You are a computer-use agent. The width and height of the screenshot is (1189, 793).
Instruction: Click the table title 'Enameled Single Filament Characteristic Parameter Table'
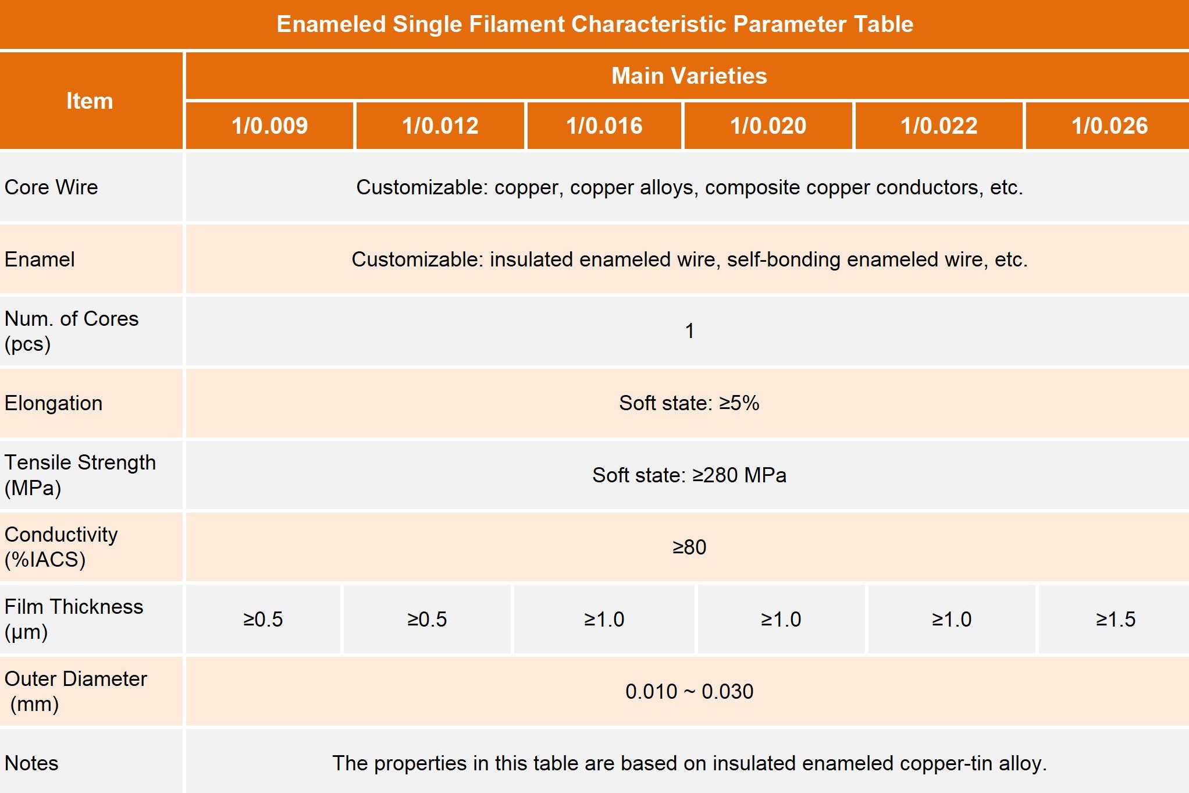pyautogui.click(x=594, y=24)
